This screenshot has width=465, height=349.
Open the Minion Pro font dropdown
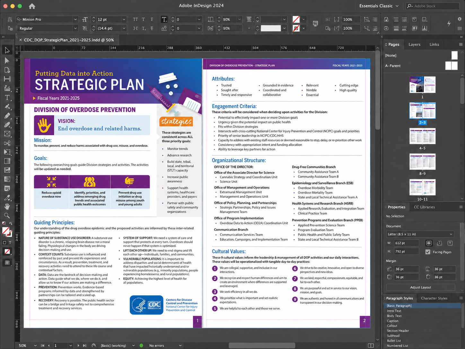point(75,19)
